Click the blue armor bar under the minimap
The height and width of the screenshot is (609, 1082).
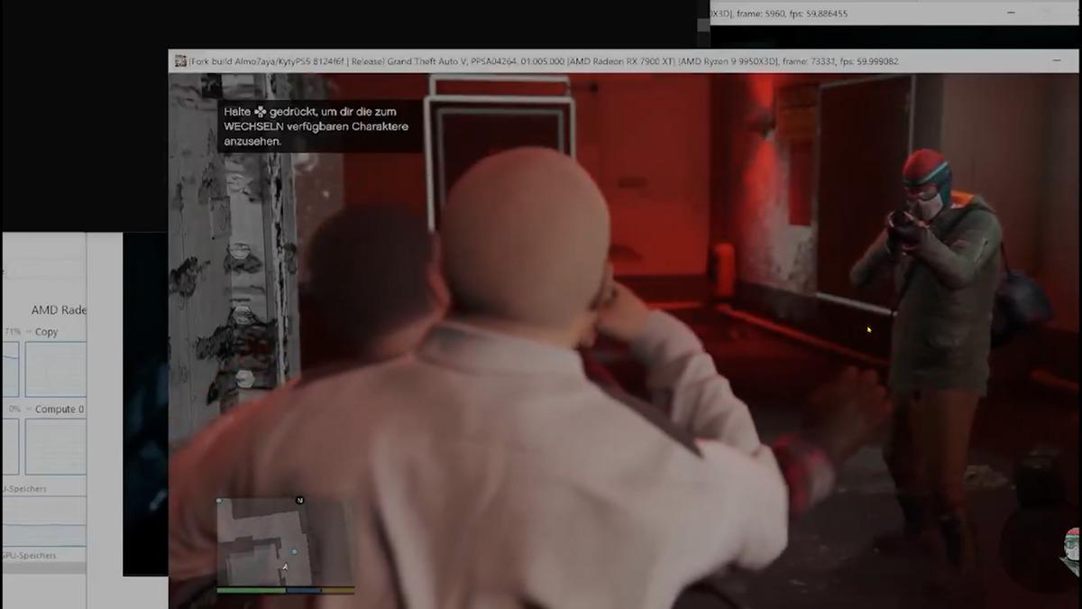point(304,591)
